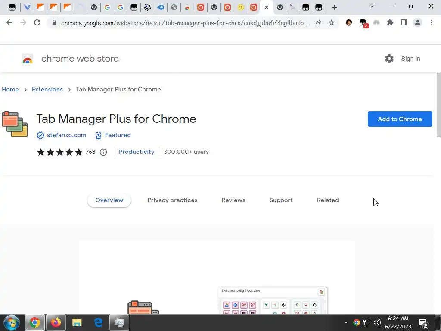The height and width of the screenshot is (331, 441).
Task: Open the Support tab
Action: click(x=281, y=200)
